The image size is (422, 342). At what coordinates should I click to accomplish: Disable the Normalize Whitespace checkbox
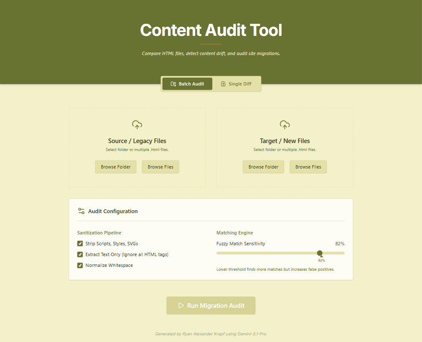[x=80, y=265]
